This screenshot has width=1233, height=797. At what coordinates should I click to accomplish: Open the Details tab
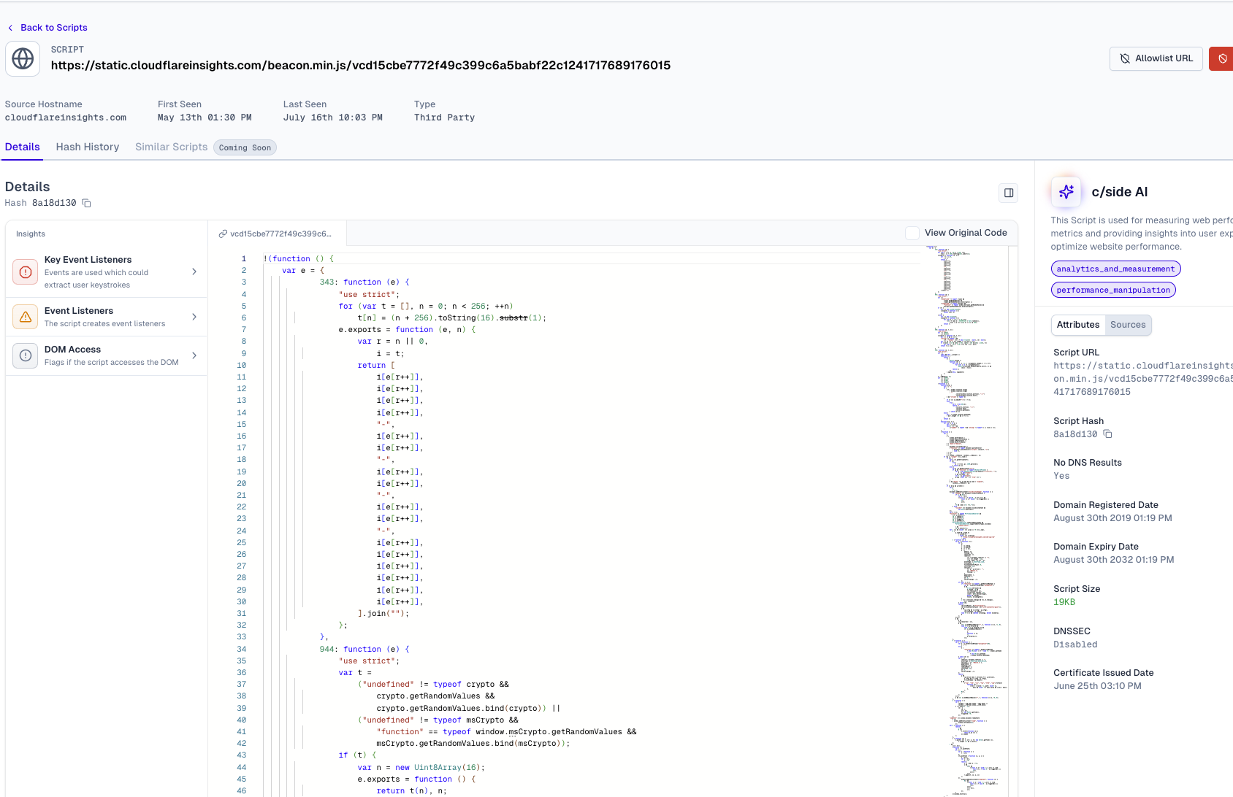23,147
